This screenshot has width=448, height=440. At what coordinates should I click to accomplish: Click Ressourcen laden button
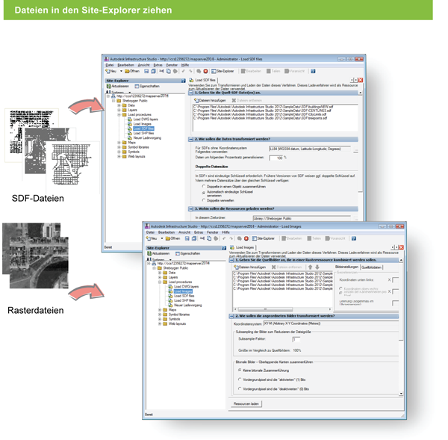[x=246, y=404]
